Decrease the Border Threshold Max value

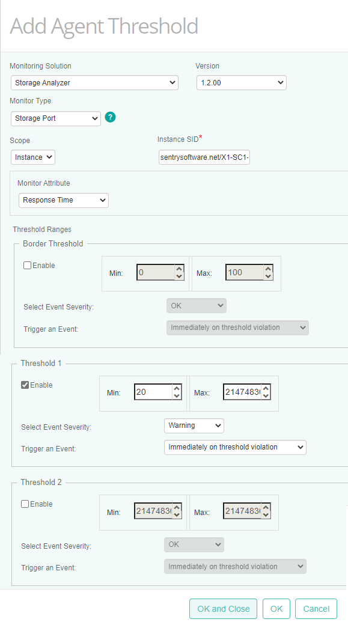(x=268, y=276)
